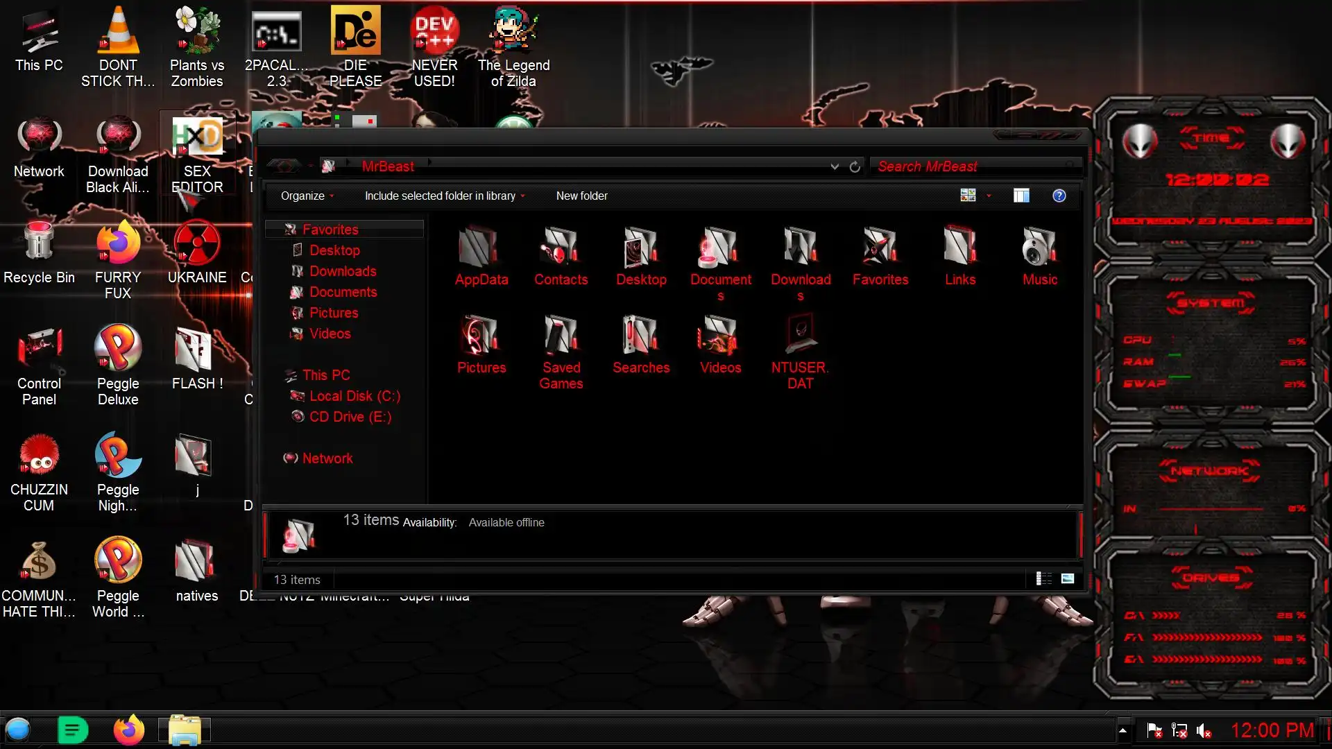
Task: Open Firefox from the taskbar
Action: pos(128,730)
